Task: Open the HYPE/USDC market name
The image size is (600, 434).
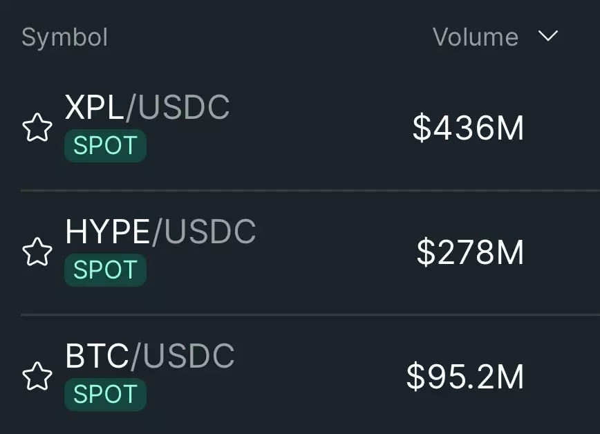Action: (160, 232)
